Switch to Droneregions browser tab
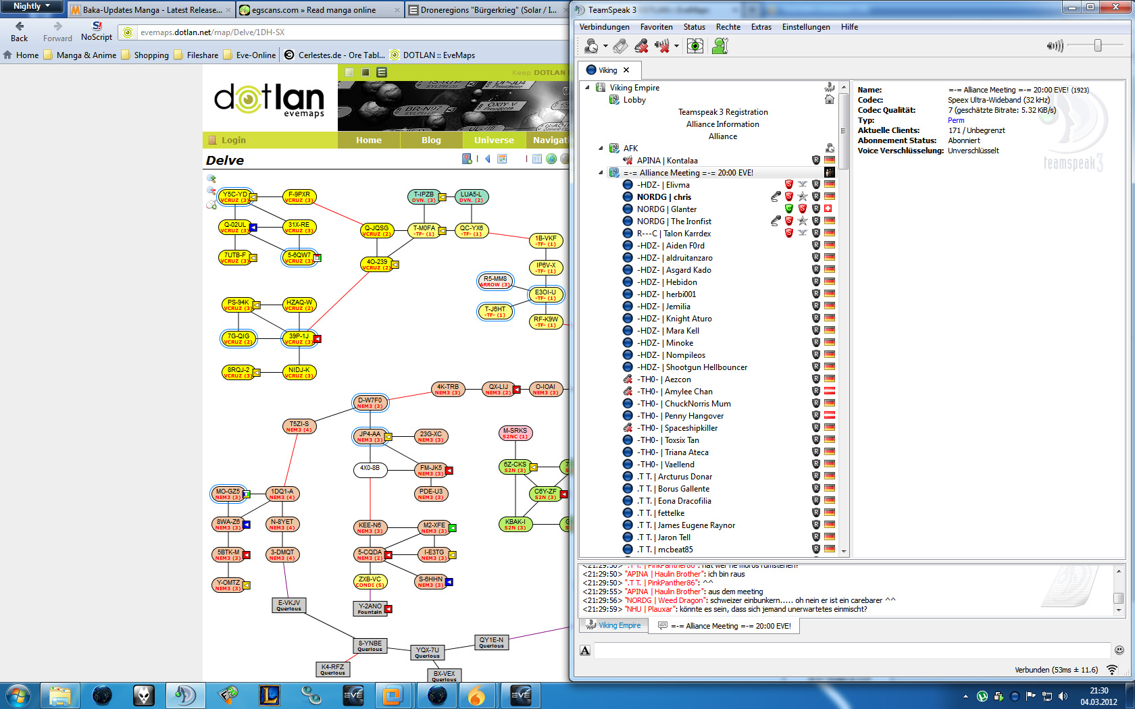 tap(486, 10)
